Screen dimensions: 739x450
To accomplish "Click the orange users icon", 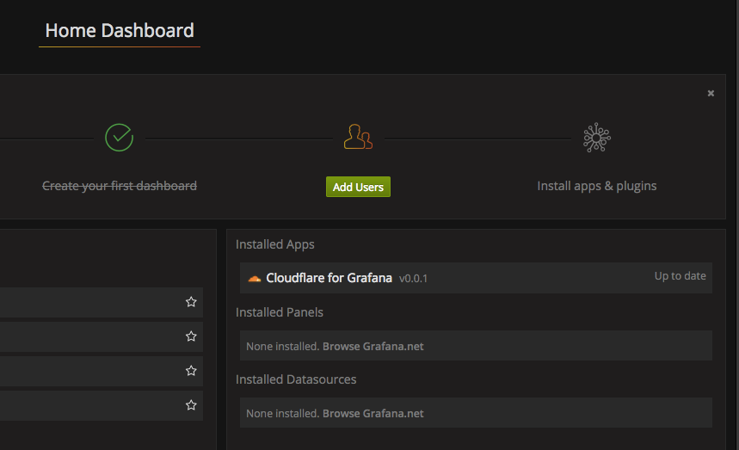I will [x=358, y=137].
